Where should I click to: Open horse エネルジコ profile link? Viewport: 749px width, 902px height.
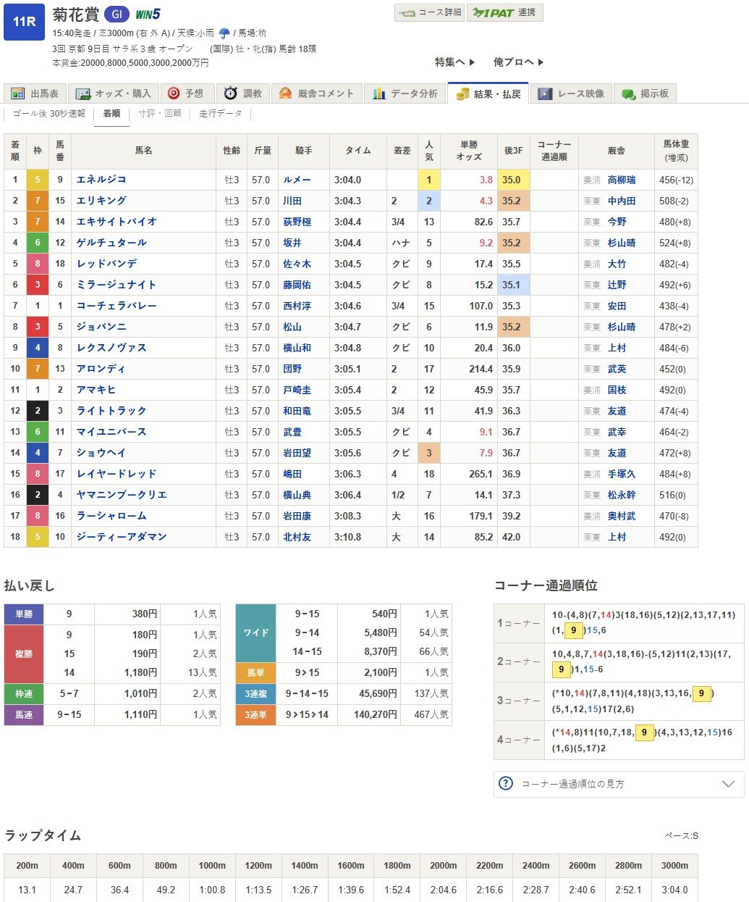[101, 180]
